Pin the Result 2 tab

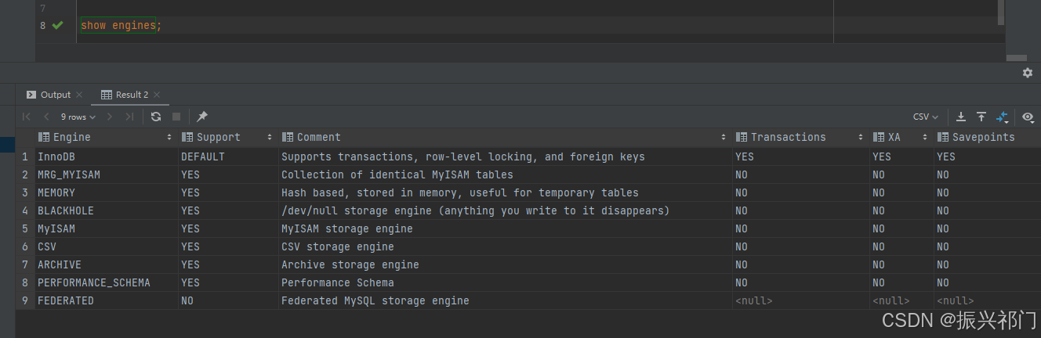pos(202,117)
